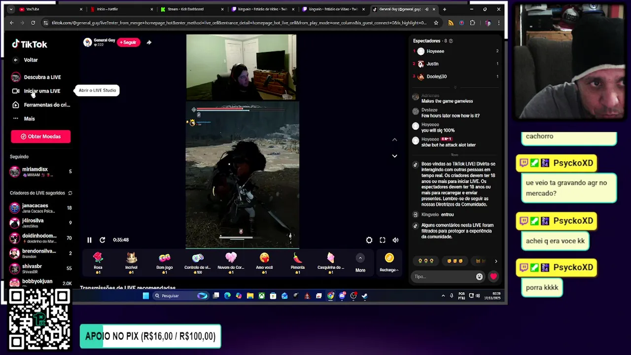Send the Incrível gift
This screenshot has width=631, height=355.
click(x=131, y=263)
